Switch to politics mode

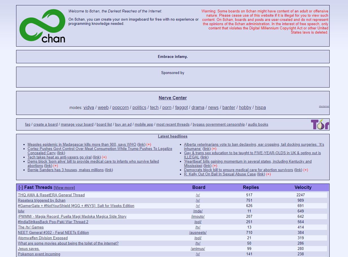pos(139,108)
